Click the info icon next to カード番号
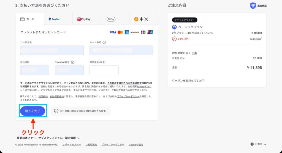 coord(104,42)
